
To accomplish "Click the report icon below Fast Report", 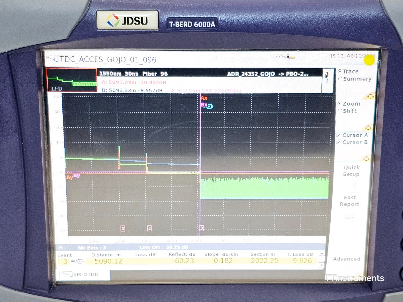I will coord(349,216).
